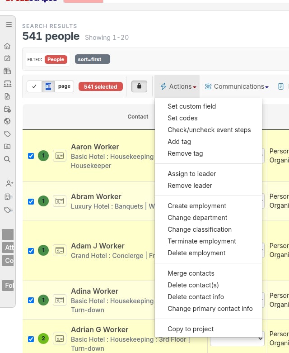Go to Home icon in sidebar
The image size is (289, 353).
(7, 46)
